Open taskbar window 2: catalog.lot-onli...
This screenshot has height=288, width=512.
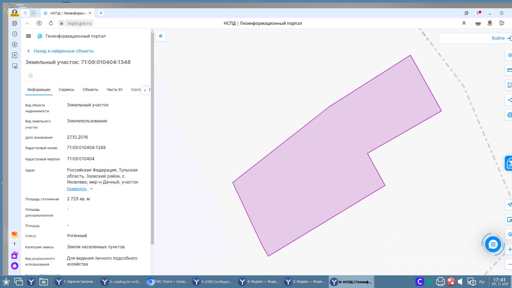click(x=122, y=282)
